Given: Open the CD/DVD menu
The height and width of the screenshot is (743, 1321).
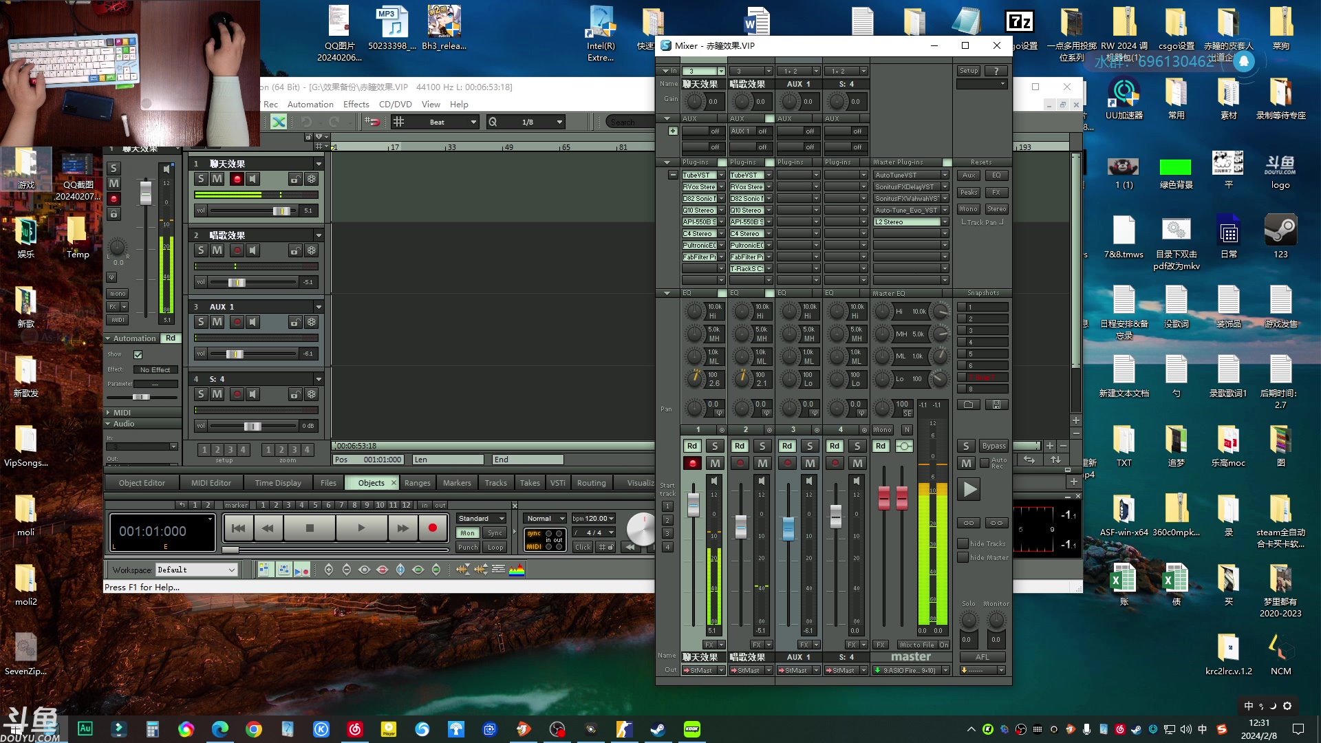Looking at the screenshot, I should click(x=395, y=105).
